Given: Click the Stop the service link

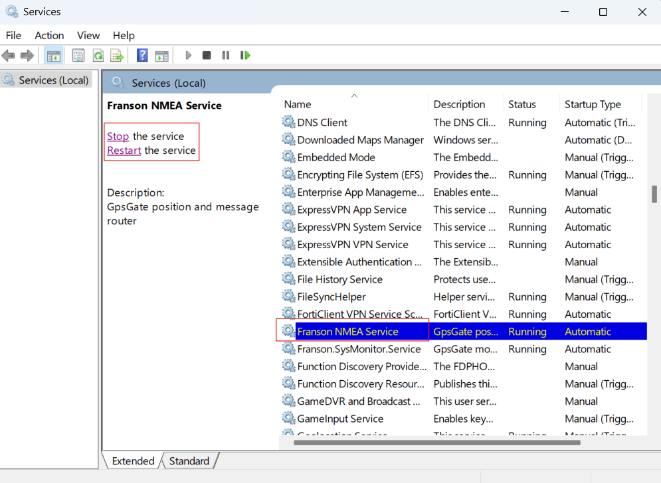Looking at the screenshot, I should pyautogui.click(x=118, y=136).
